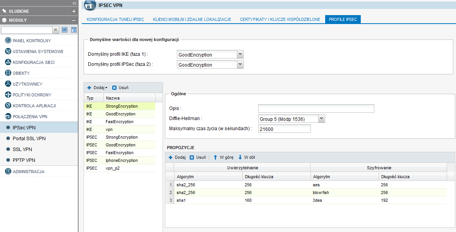Click Szyfrowanie column group header
The image size is (456, 232).
click(379, 168)
